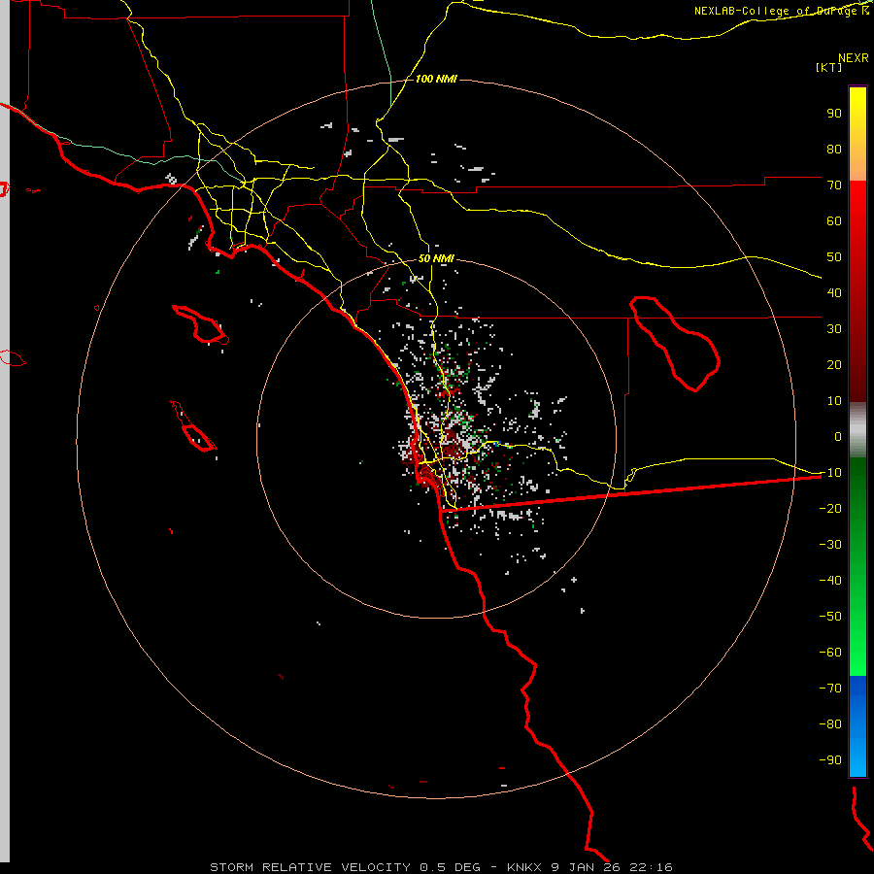Click the "-20" value on velocity scale

tap(830, 508)
